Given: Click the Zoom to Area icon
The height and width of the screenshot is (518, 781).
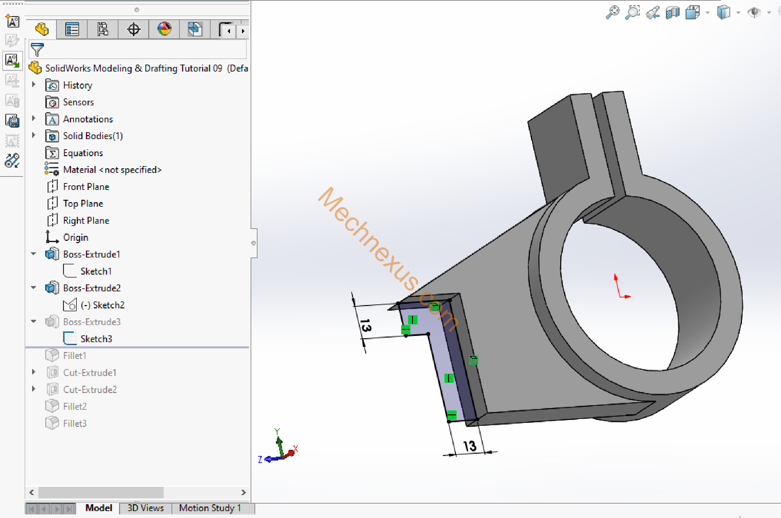Looking at the screenshot, I should point(632,12).
